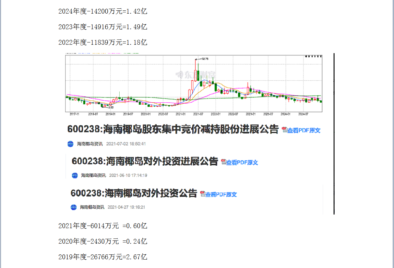Image resolution: width=394 pixels, height=268 pixels.
Task: Click timestamp 2021-04-27 19:16:21
Action: 126,207
